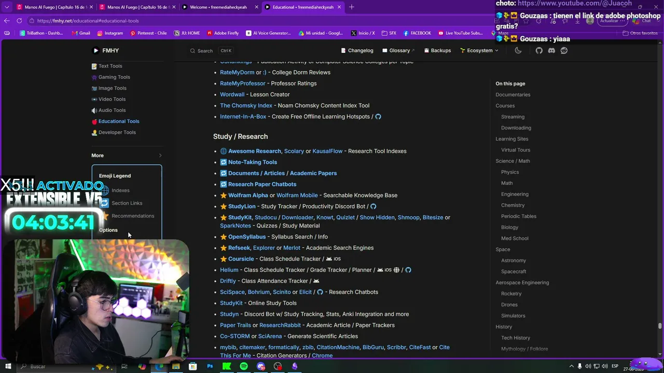
Task: Open the GitHub icon link in the header
Action: [x=539, y=50]
